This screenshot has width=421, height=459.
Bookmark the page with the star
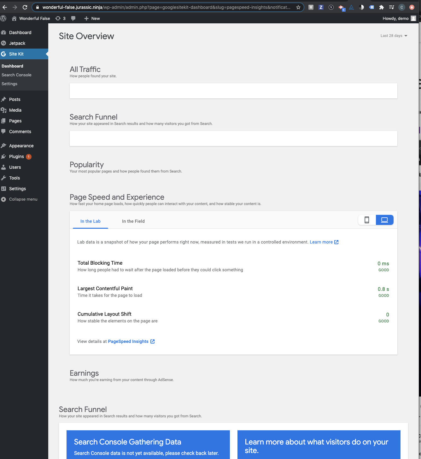coord(298,7)
